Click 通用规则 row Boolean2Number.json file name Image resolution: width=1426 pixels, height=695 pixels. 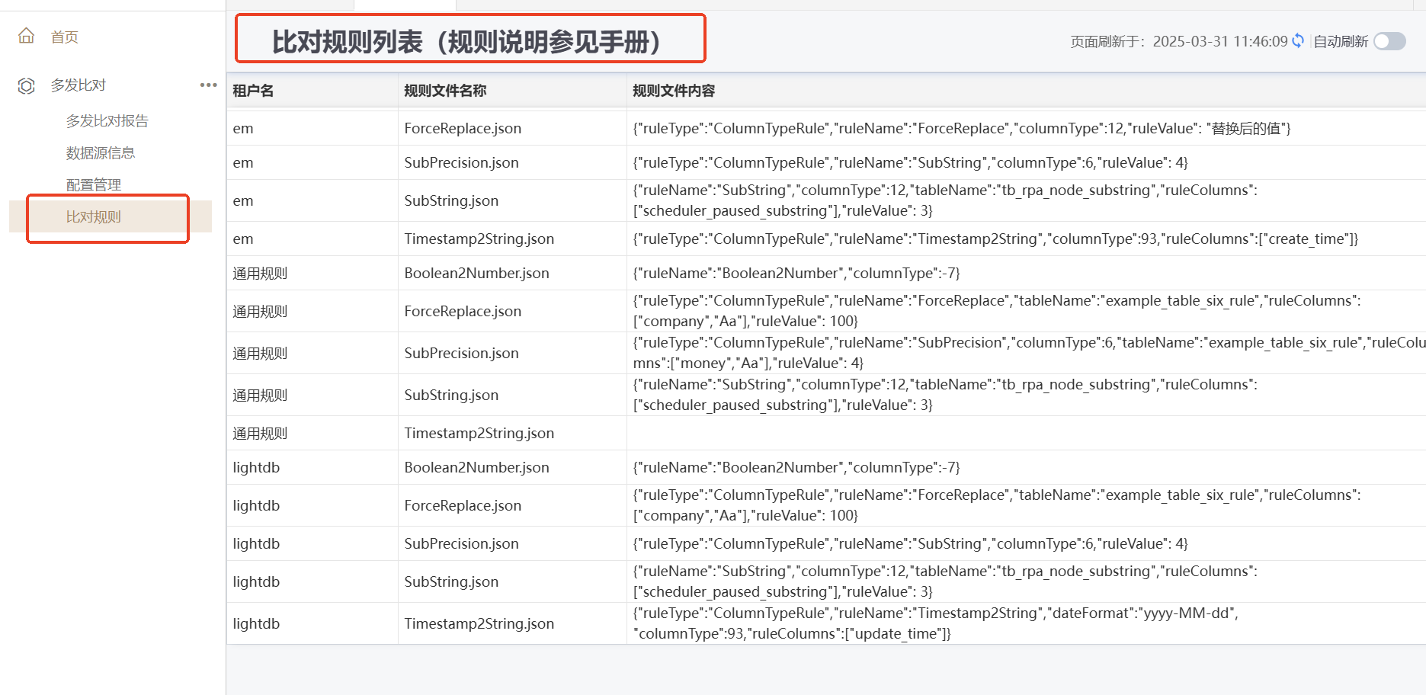point(476,273)
